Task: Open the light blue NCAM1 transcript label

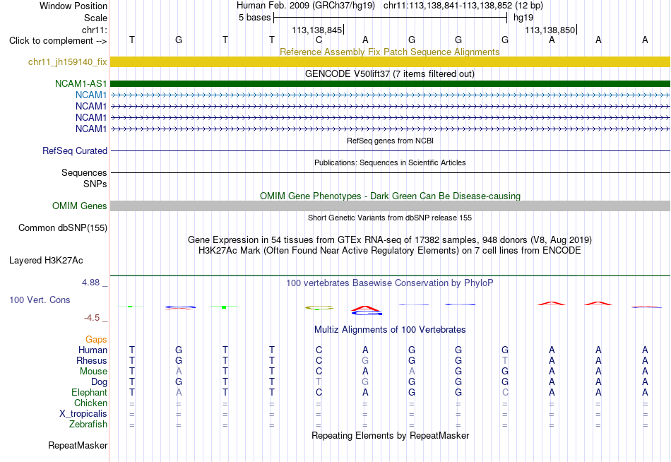Action: coord(90,95)
